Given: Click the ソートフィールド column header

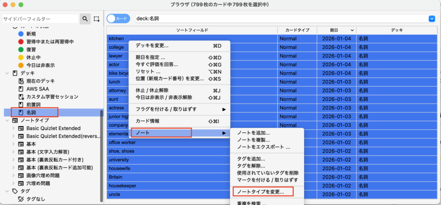Looking at the screenshot, I should (192, 30).
